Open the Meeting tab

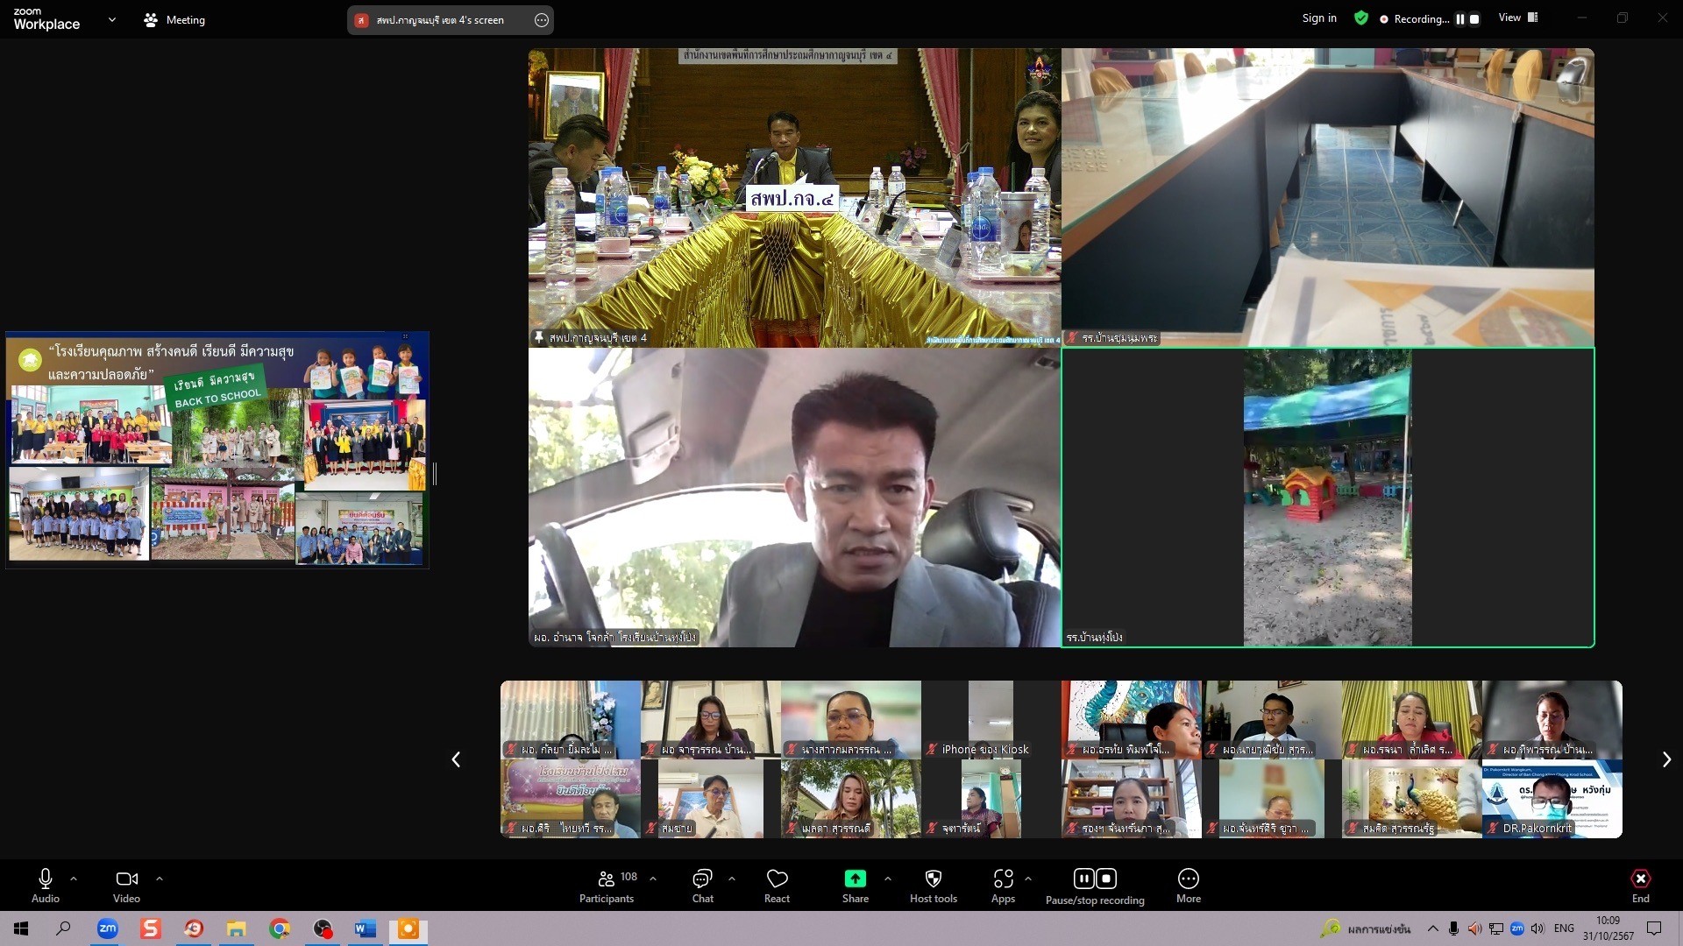174,19
